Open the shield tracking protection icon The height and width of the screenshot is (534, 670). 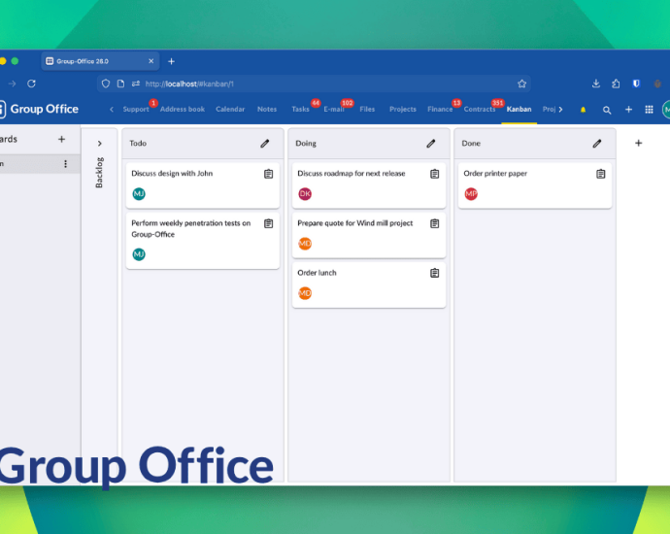(106, 83)
